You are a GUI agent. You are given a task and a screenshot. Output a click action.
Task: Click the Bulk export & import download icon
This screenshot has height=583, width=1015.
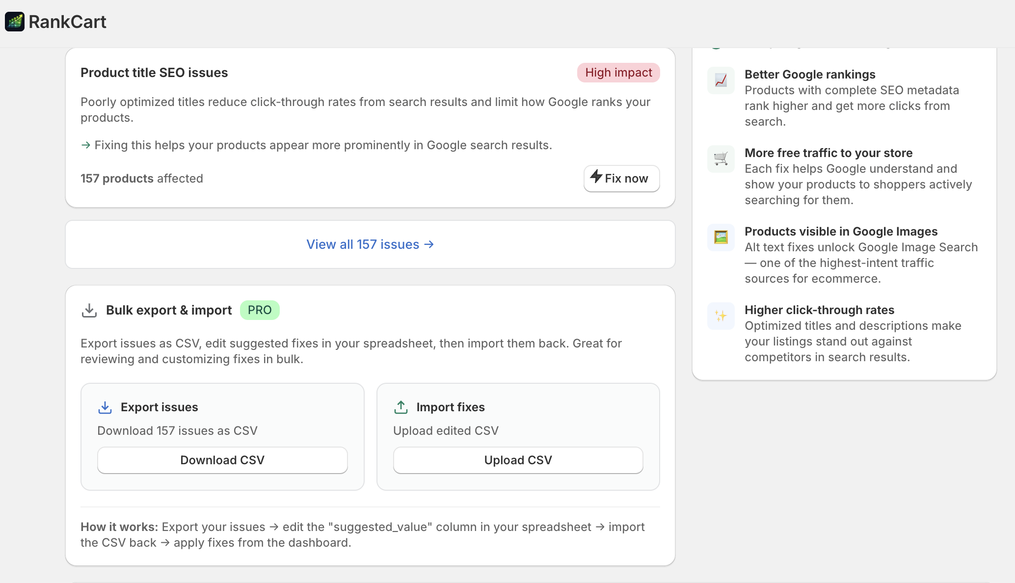(x=89, y=310)
